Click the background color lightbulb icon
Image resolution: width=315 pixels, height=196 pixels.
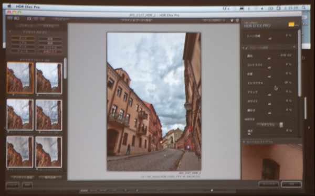coord(232,20)
